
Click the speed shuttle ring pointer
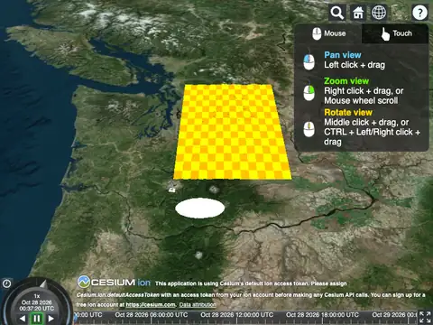coord(43,283)
